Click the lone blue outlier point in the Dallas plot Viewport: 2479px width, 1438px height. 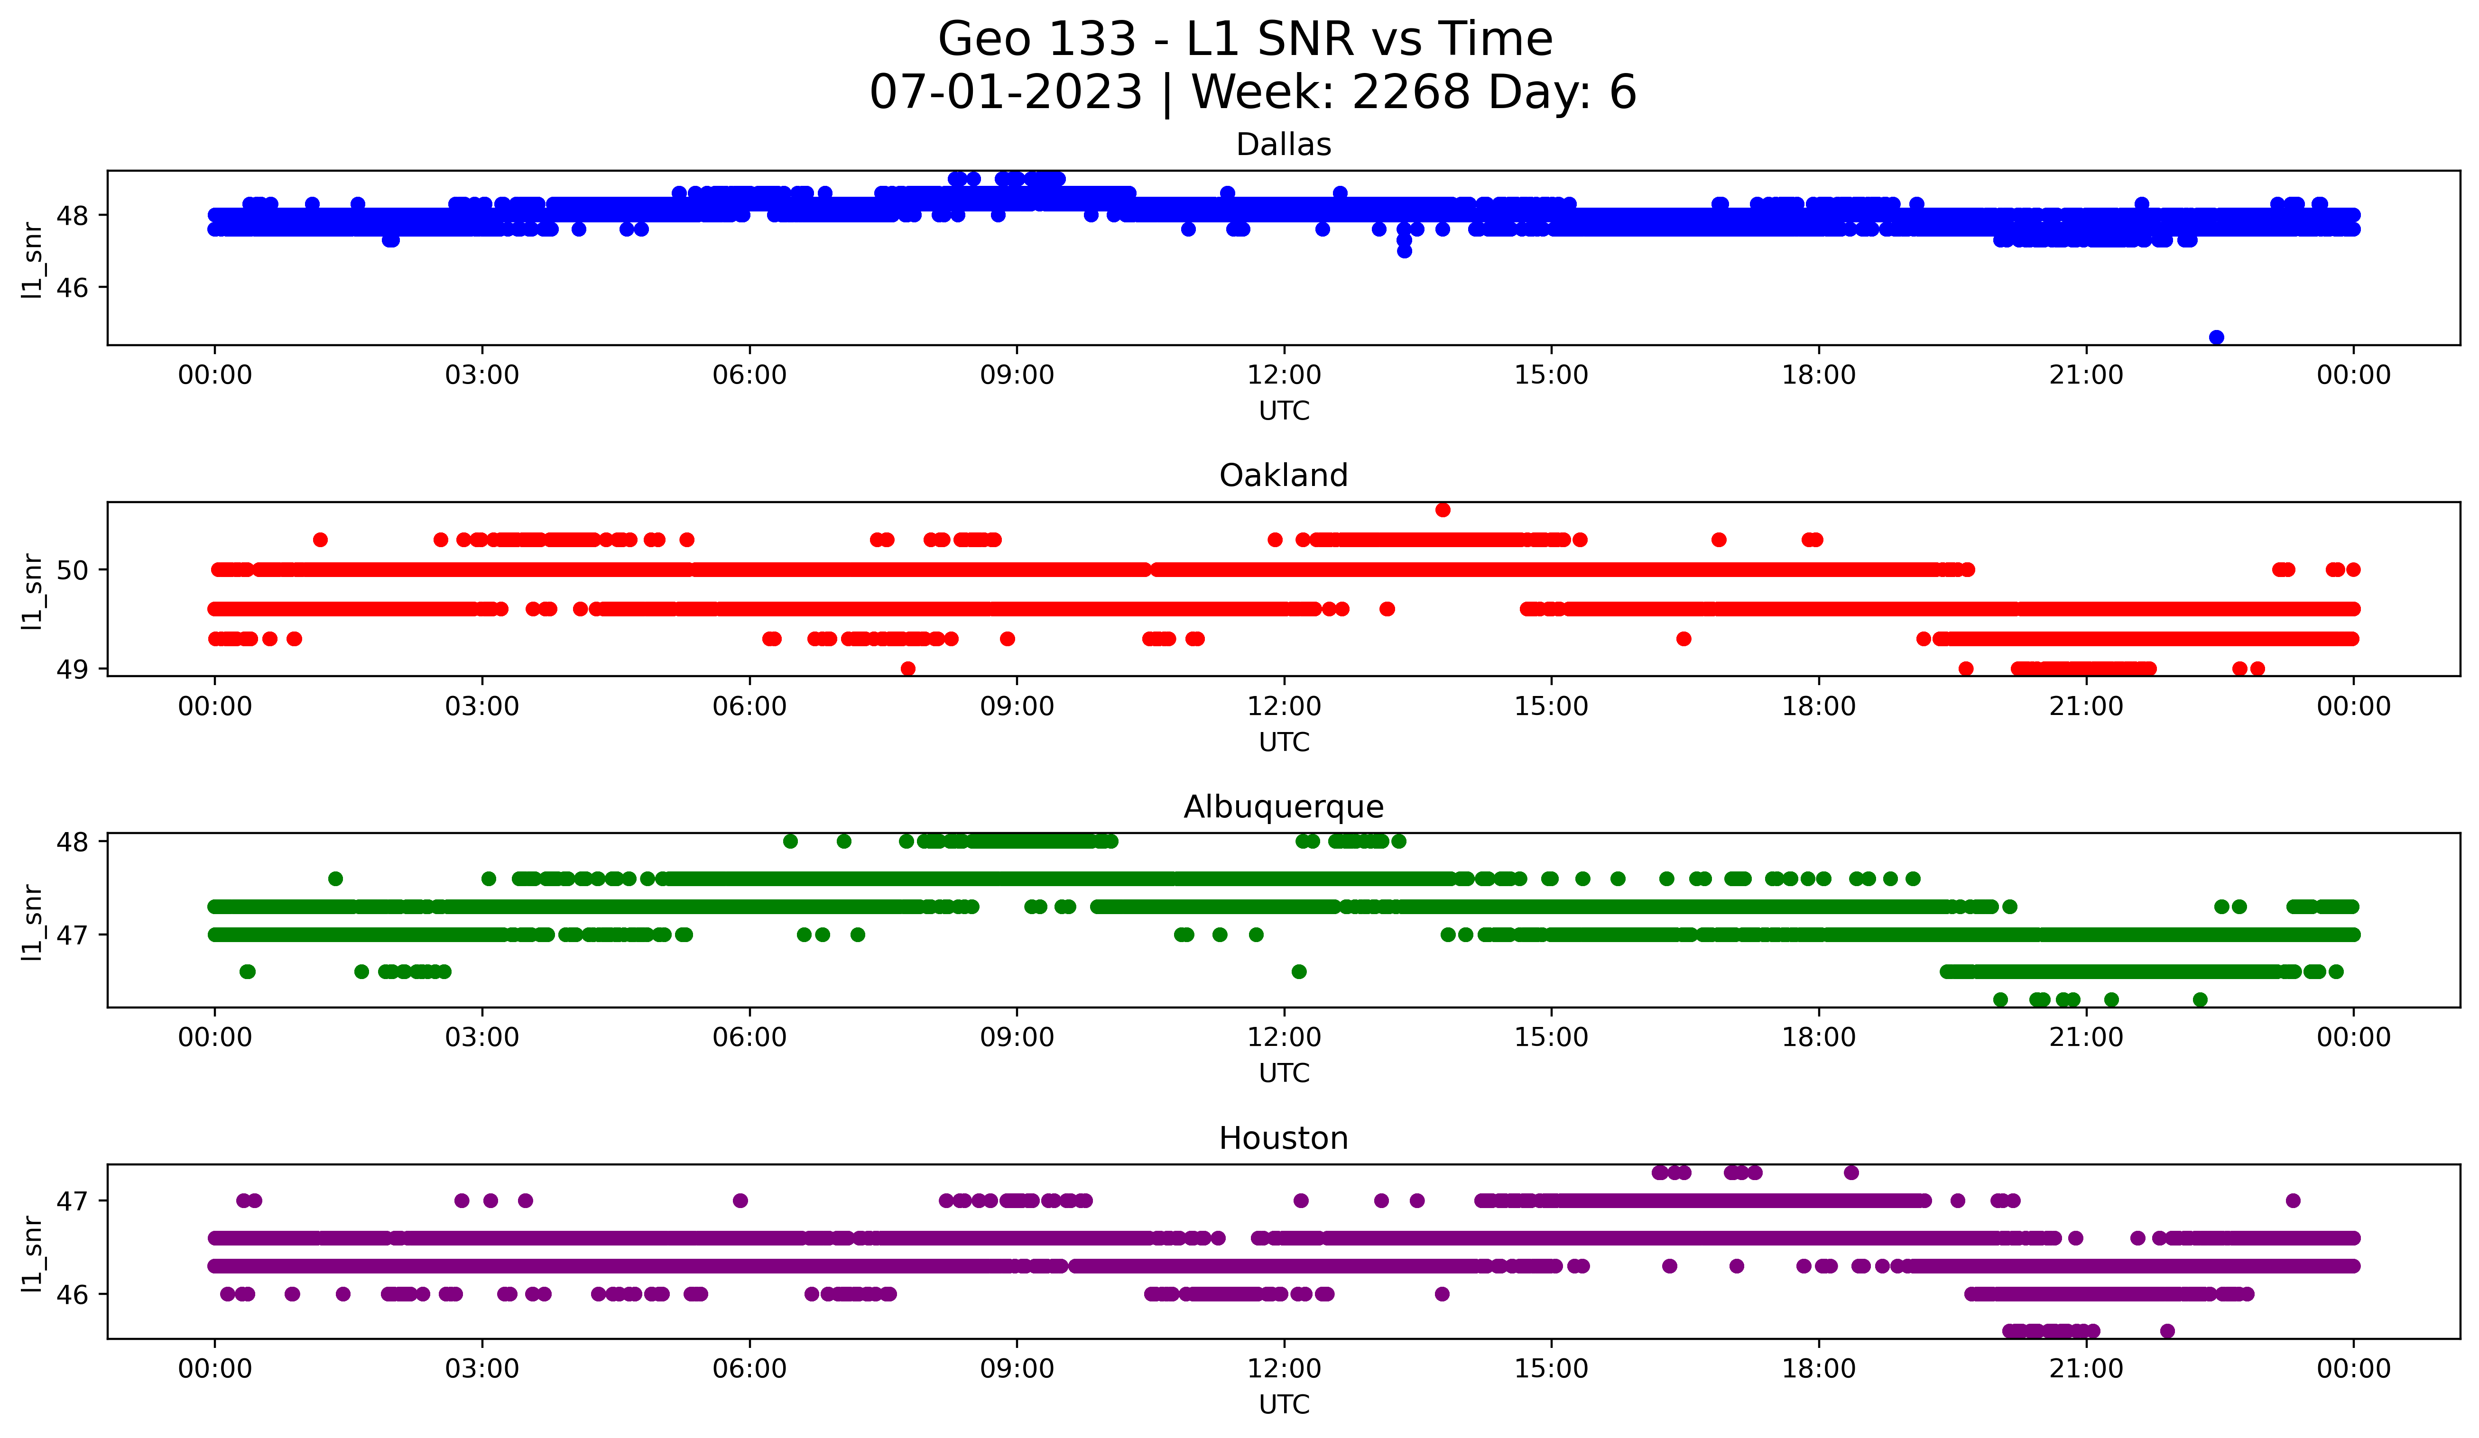[2216, 337]
